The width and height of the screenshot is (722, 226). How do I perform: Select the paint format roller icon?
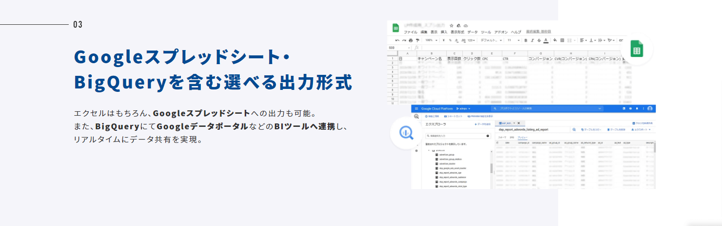417,40
